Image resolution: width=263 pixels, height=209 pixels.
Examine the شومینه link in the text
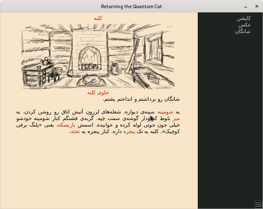[x=165, y=112]
